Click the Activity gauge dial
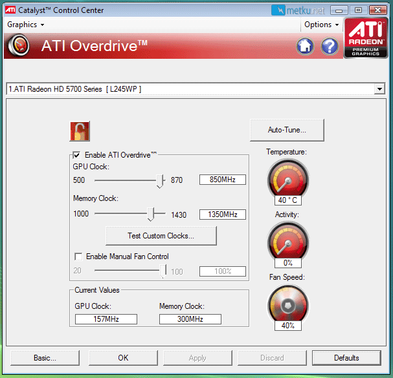The image size is (393, 378). point(288,242)
